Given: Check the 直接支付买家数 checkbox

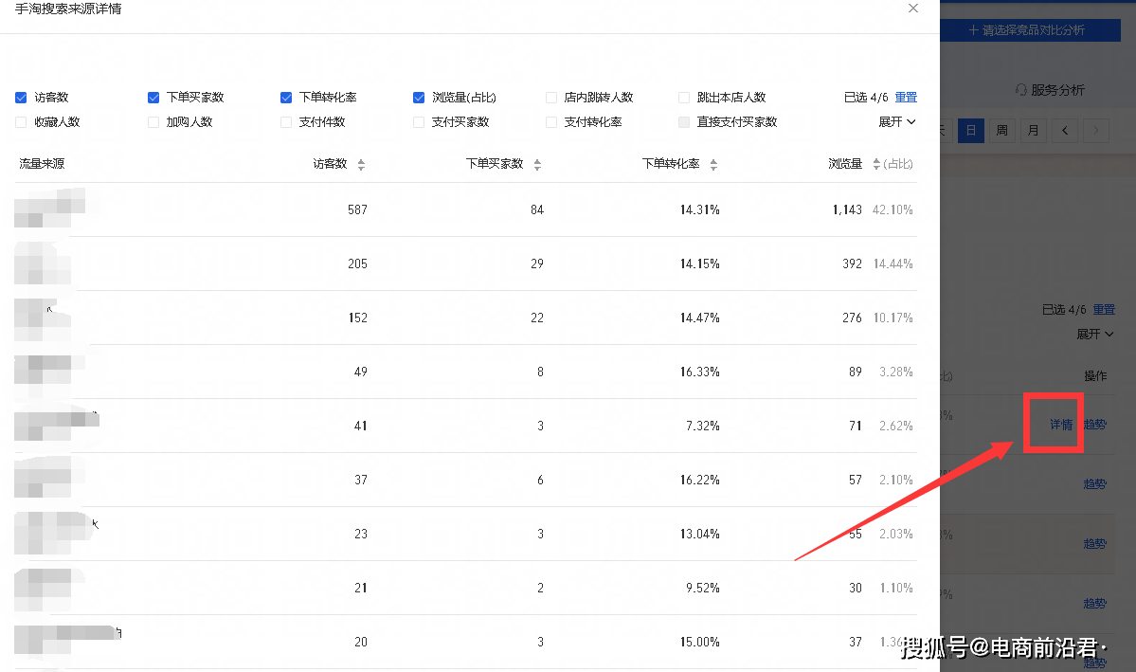Looking at the screenshot, I should pyautogui.click(x=684, y=121).
